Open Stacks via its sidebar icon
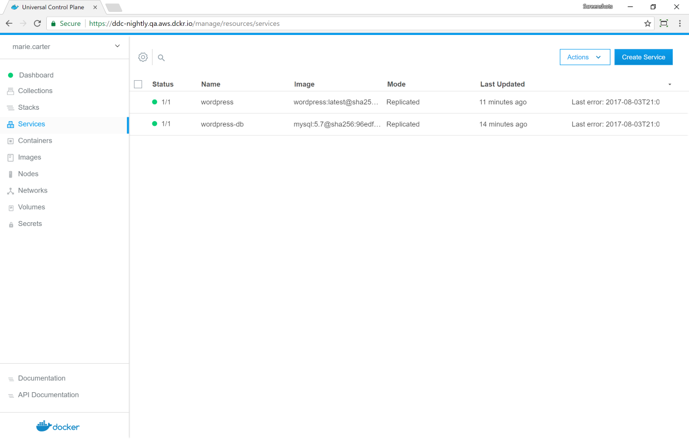This screenshot has height=439, width=689. click(10, 108)
